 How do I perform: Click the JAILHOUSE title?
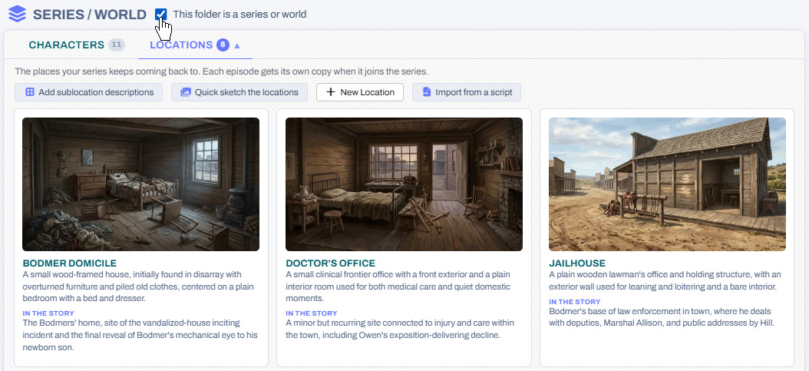[577, 263]
